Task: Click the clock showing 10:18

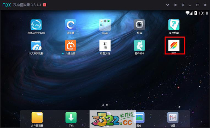Action: (203, 13)
